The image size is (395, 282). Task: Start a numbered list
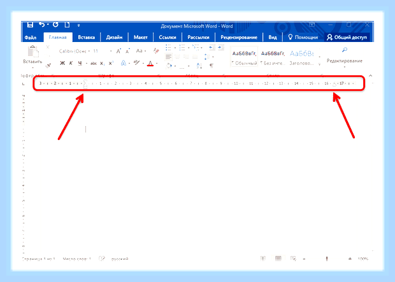click(182, 47)
